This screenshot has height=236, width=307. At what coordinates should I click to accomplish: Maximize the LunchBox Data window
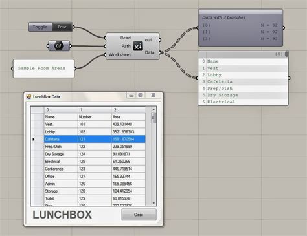click(x=141, y=95)
